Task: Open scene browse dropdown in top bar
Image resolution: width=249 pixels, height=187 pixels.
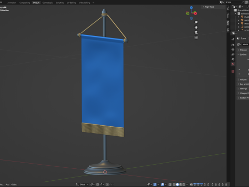Action: [x=222, y=2]
